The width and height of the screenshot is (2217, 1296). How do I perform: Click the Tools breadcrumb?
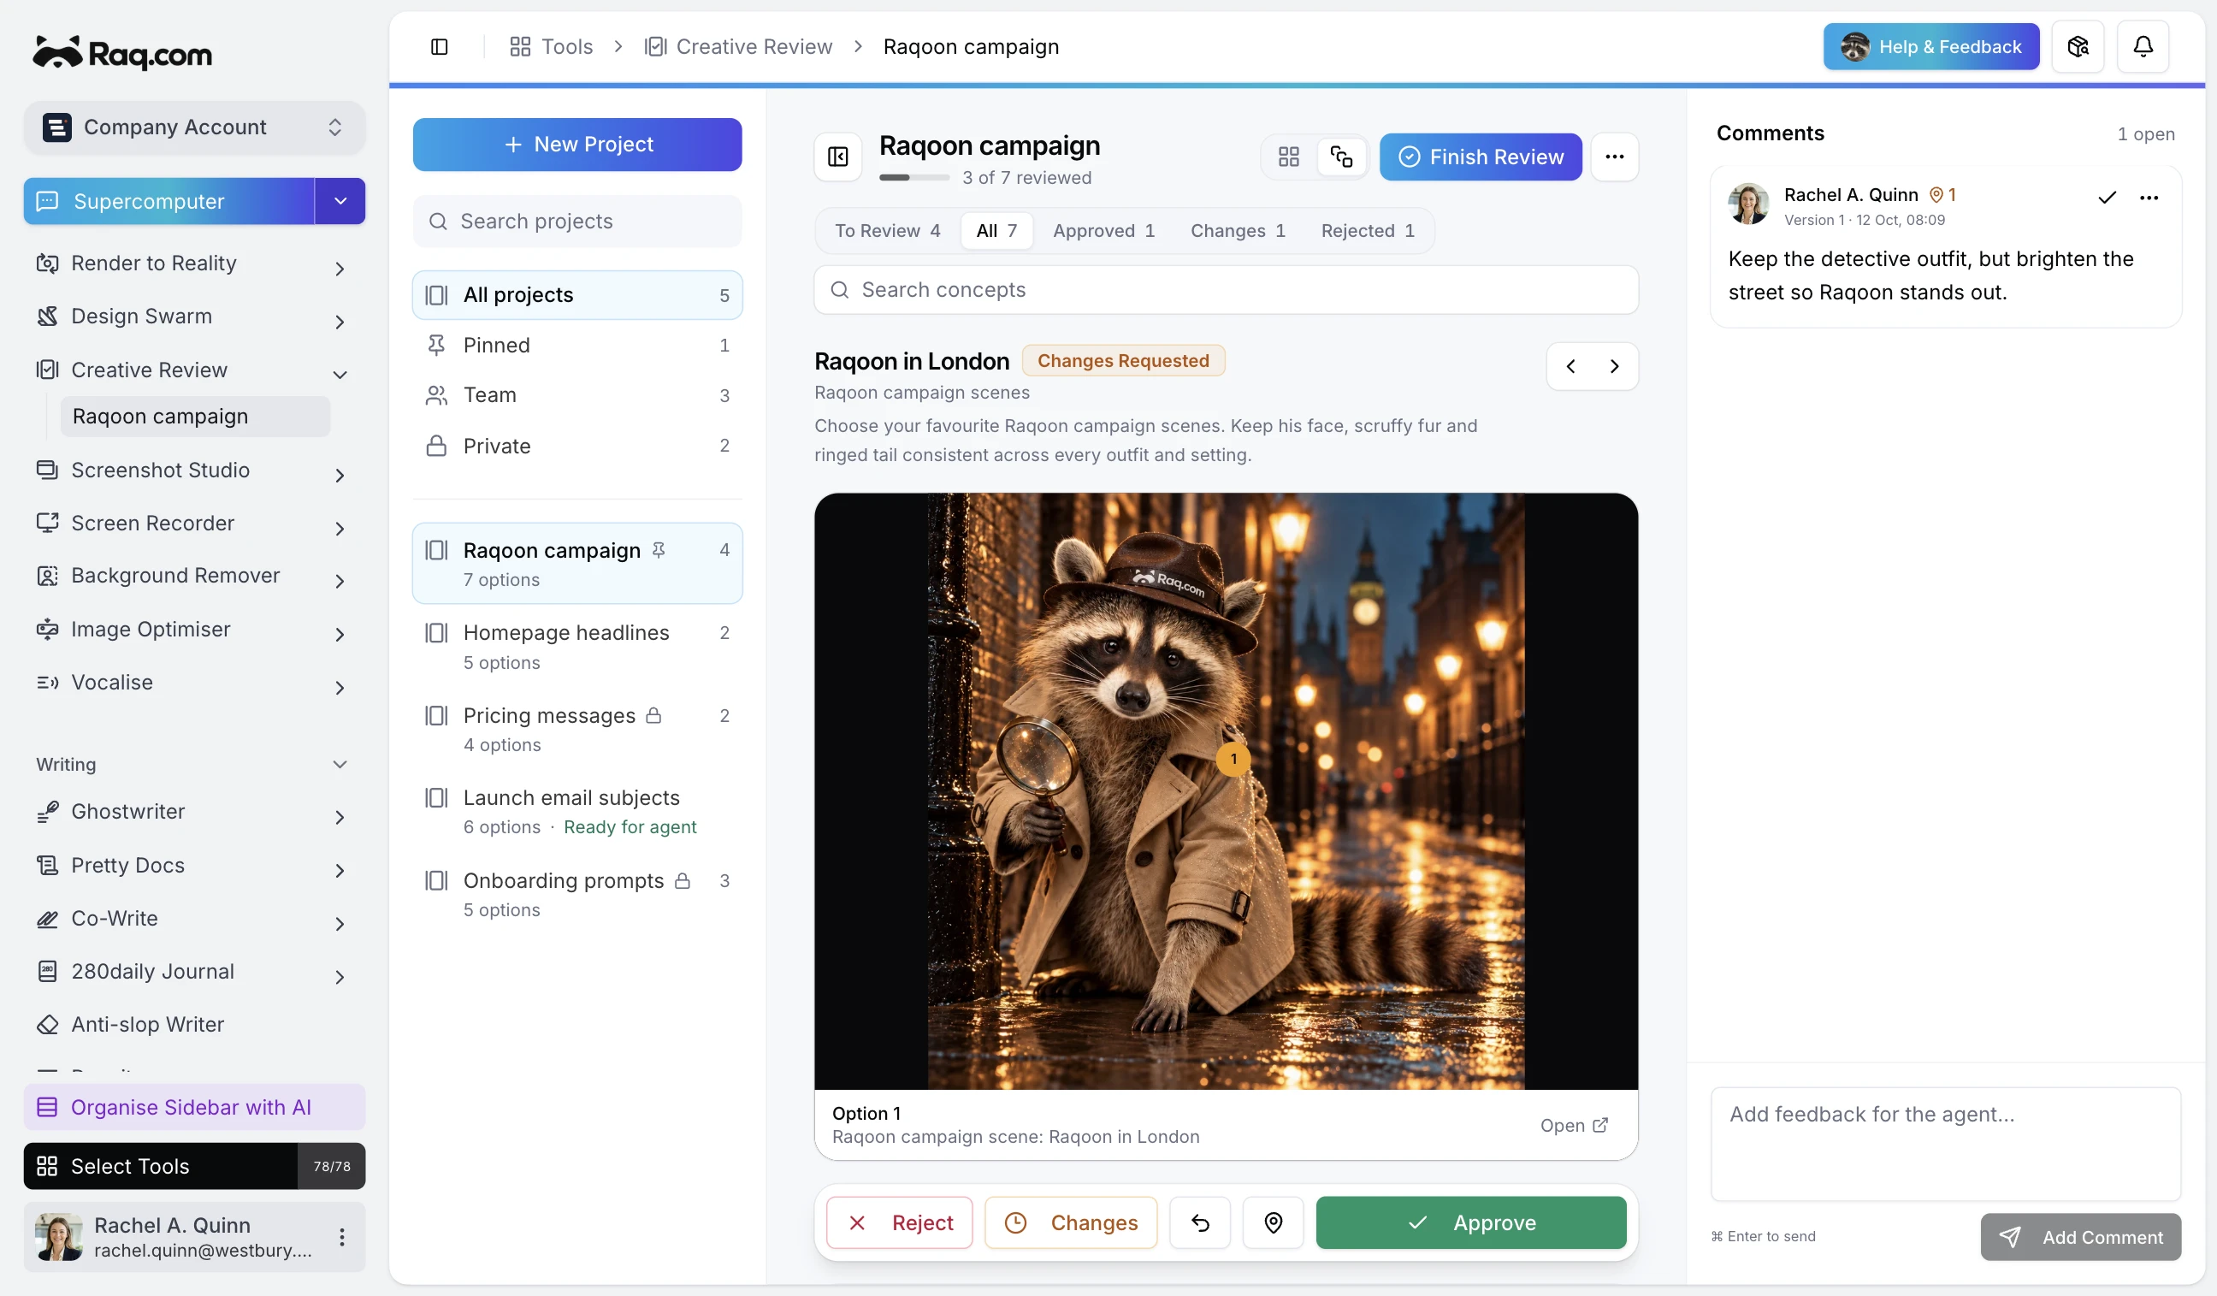coord(552,47)
